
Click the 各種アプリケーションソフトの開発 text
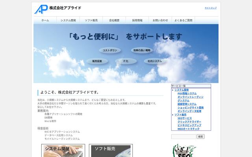pos(63,114)
